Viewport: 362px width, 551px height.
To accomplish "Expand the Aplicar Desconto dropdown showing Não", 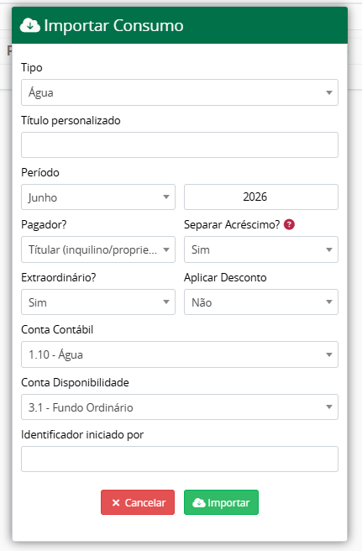I will (x=261, y=302).
